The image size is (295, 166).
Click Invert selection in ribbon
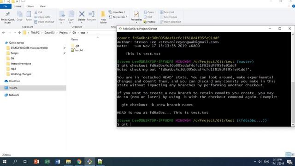[171, 22]
